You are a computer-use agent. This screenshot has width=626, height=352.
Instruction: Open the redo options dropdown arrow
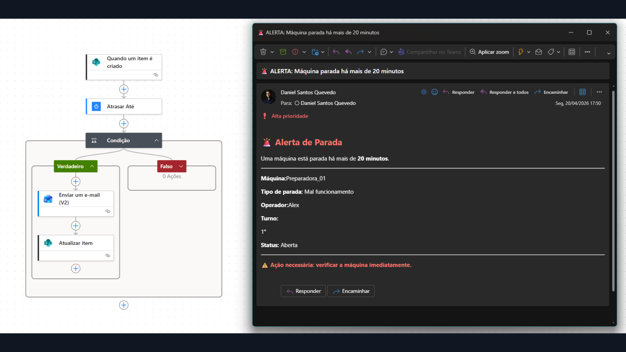370,52
